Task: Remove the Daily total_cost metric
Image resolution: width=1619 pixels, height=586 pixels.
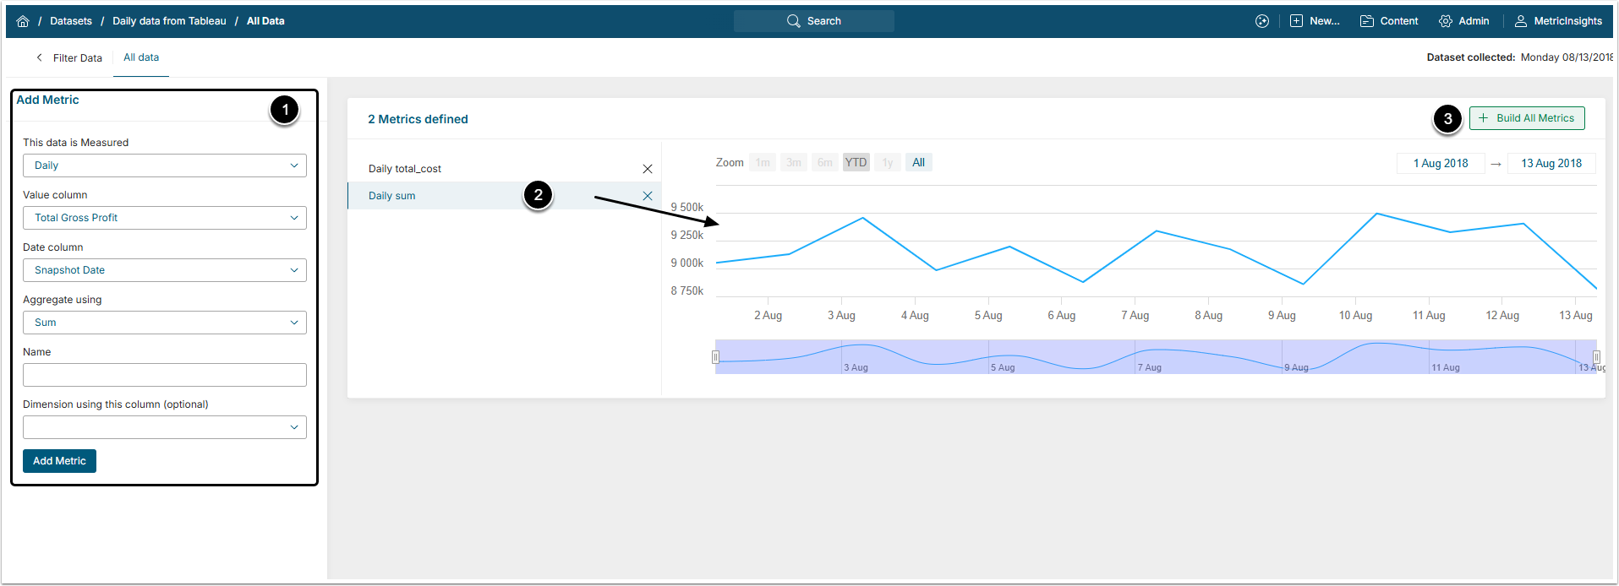Action: tap(648, 169)
